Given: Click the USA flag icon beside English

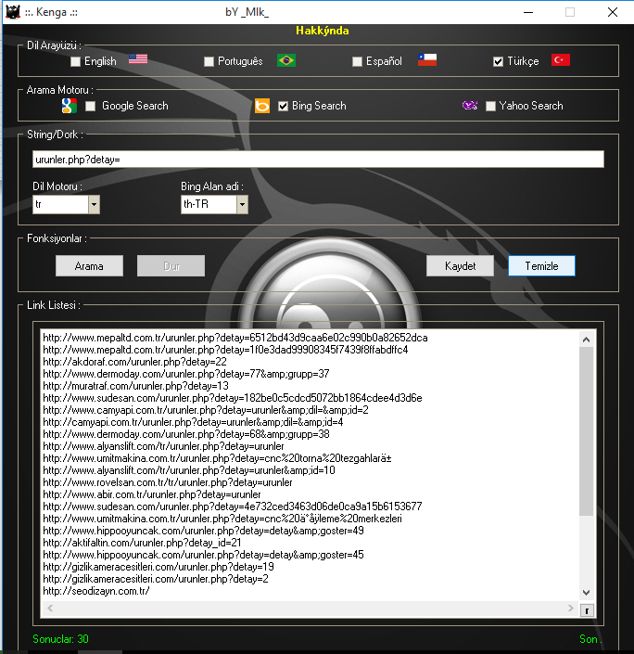Looking at the screenshot, I should coord(138,60).
